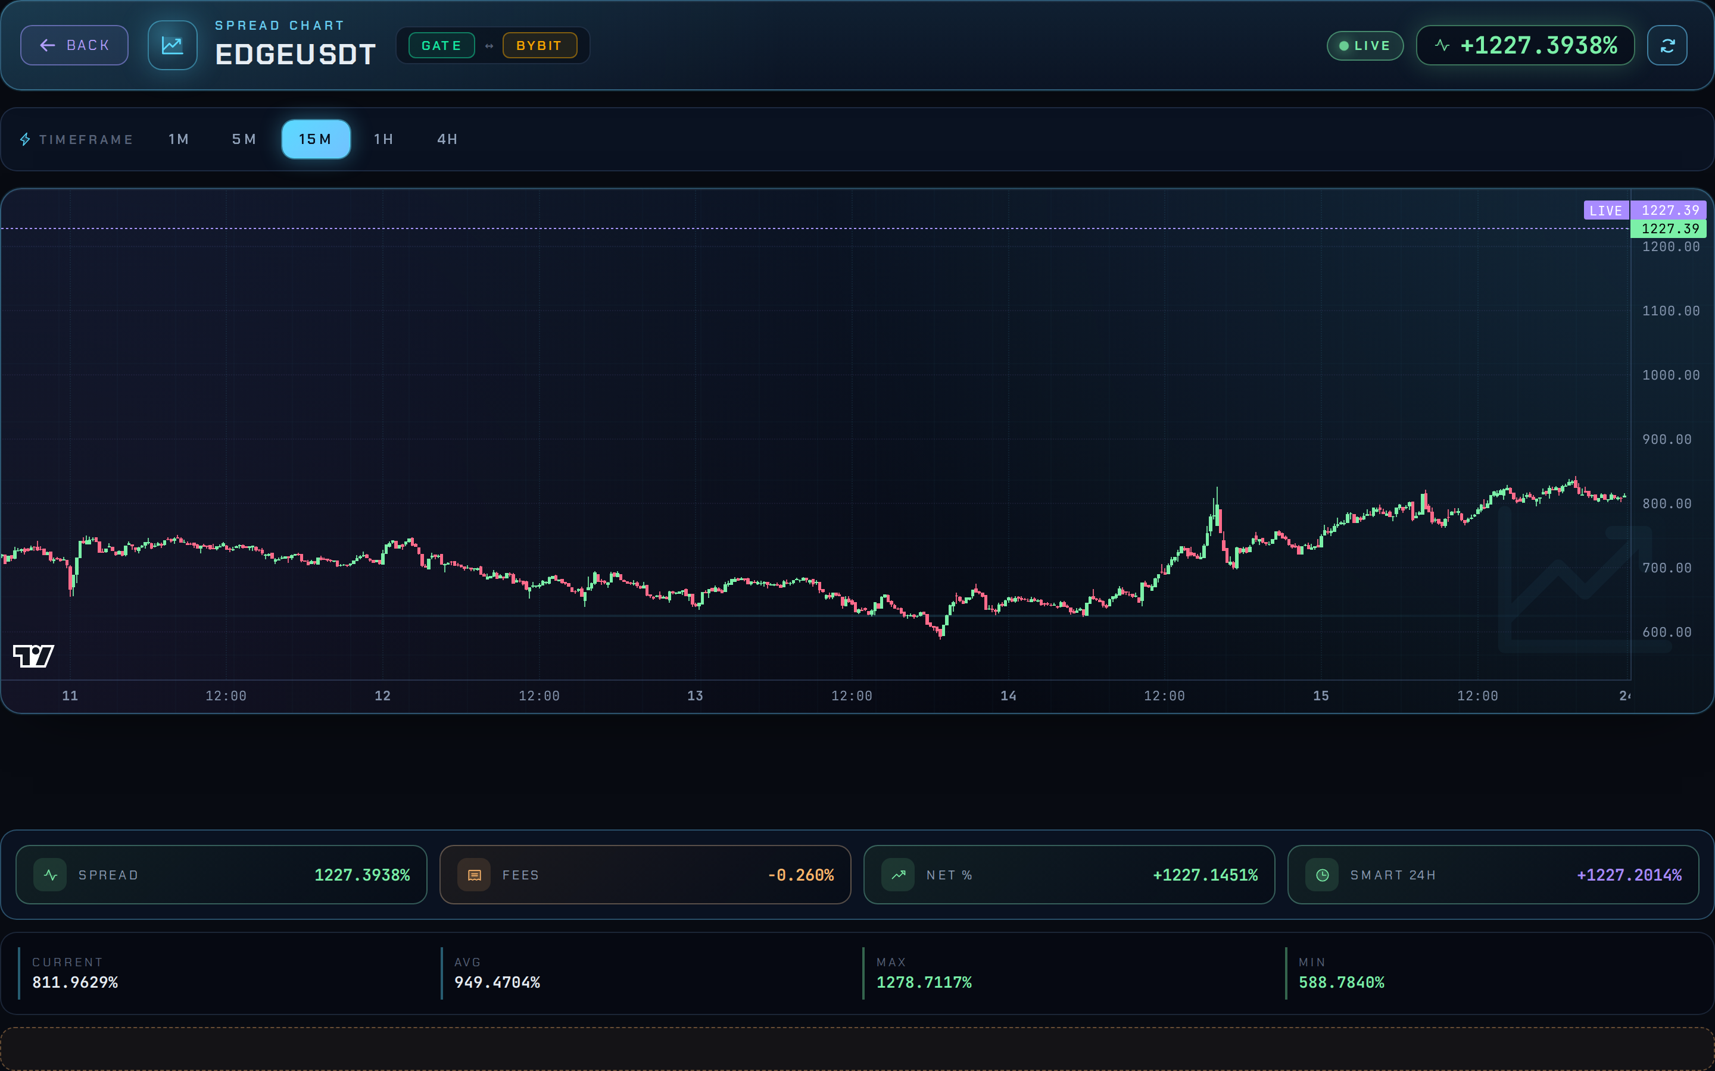This screenshot has width=1715, height=1071.
Task: Click the waveform icon in the spread percentage display
Action: point(1443,45)
